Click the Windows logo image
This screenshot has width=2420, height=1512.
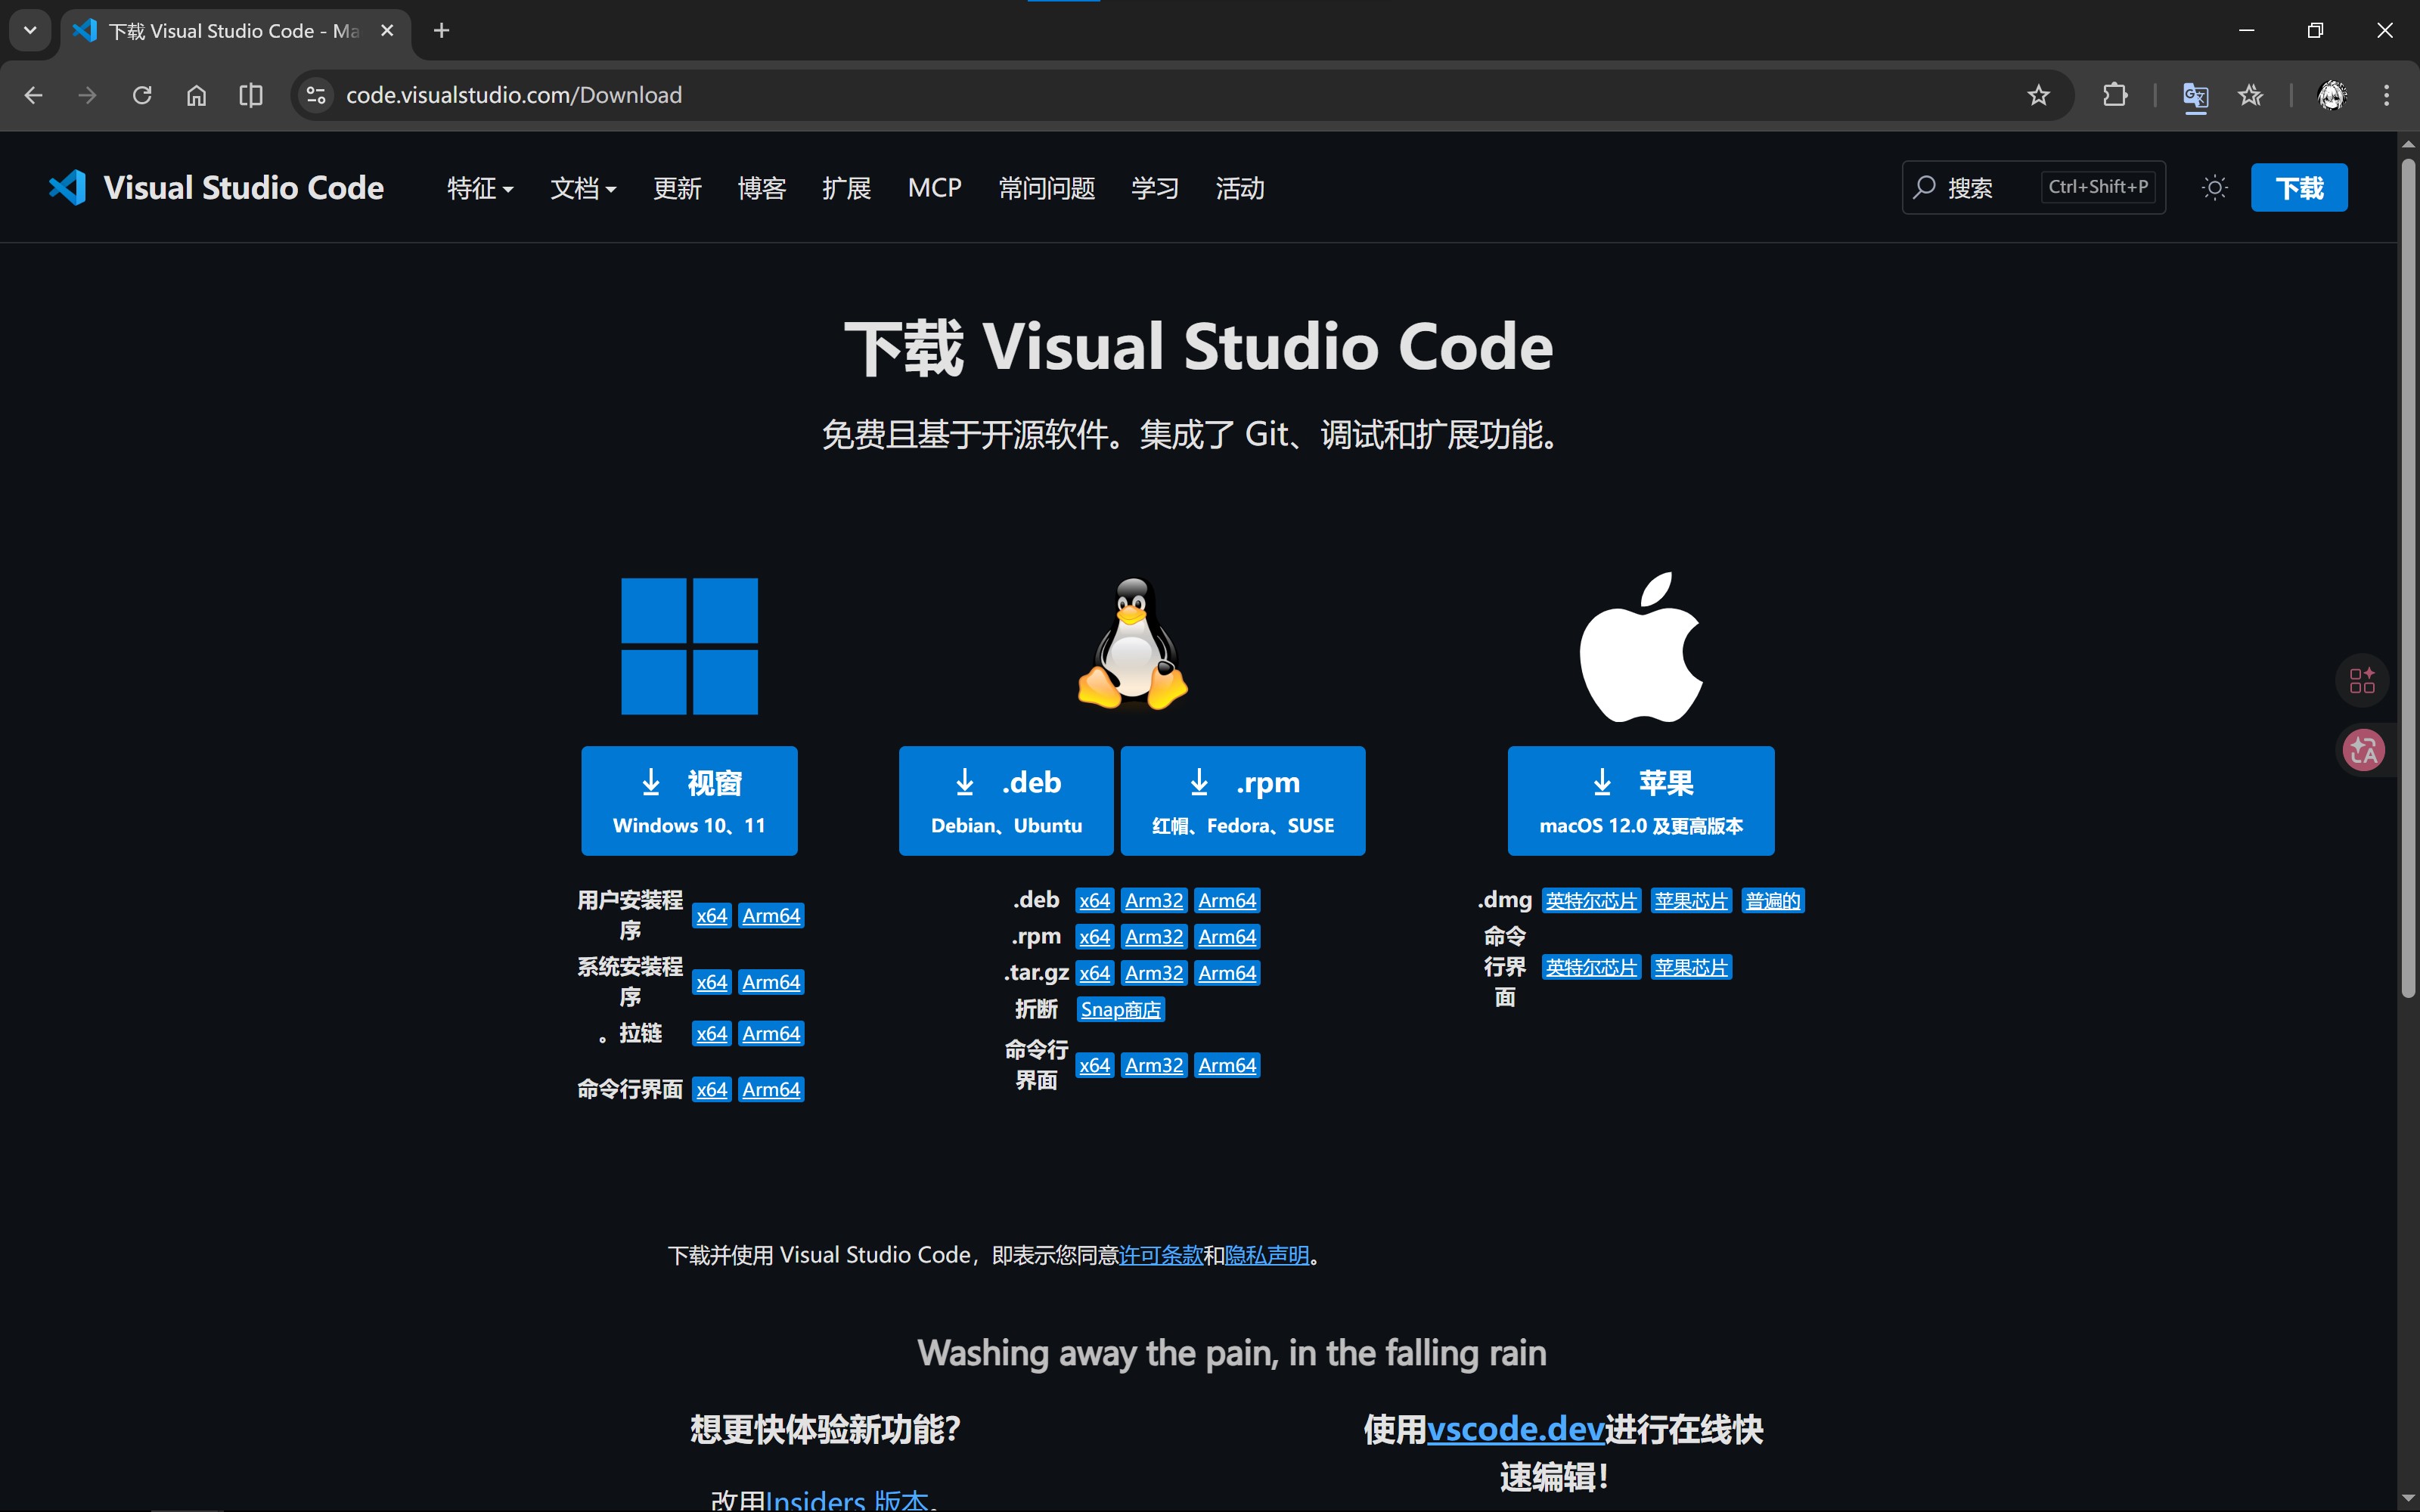click(689, 646)
